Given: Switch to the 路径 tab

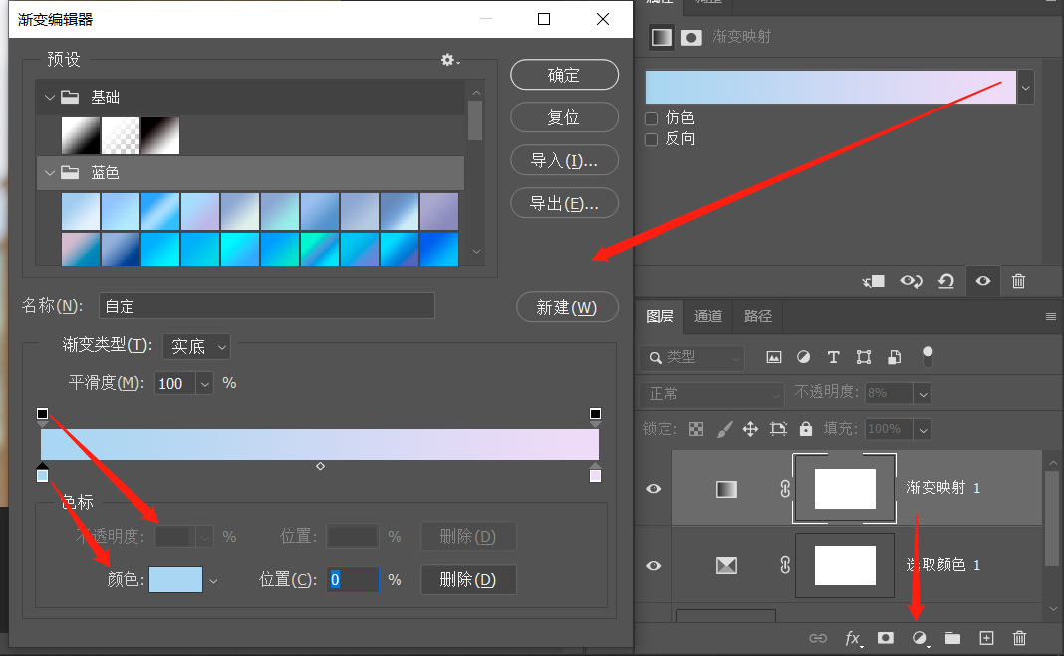Looking at the screenshot, I should (758, 316).
